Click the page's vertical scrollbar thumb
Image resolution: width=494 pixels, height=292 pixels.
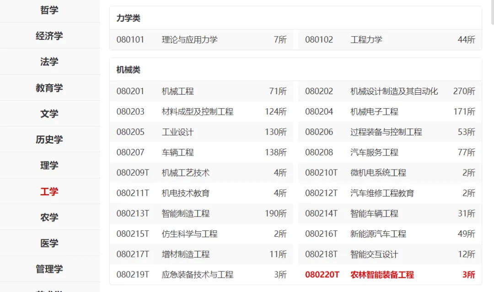pyautogui.click(x=493, y=12)
